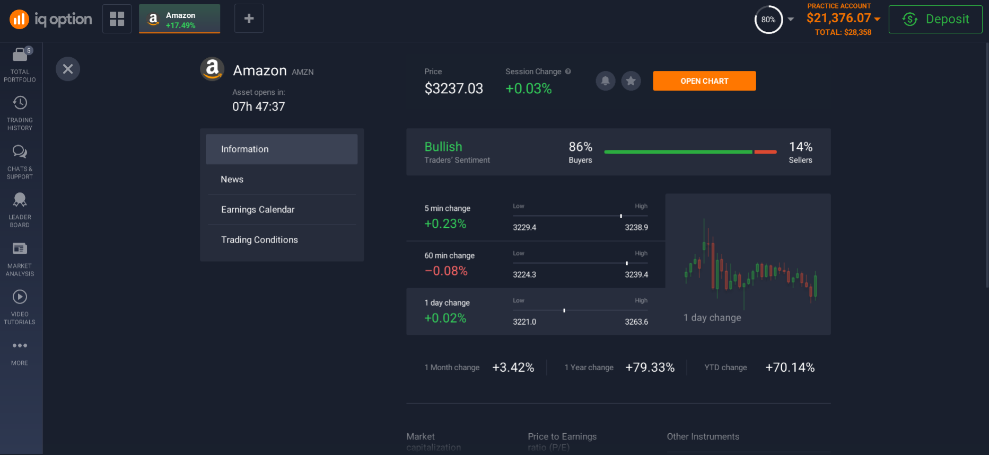Select the Earnings Calendar menu item
989x455 pixels.
click(282, 210)
